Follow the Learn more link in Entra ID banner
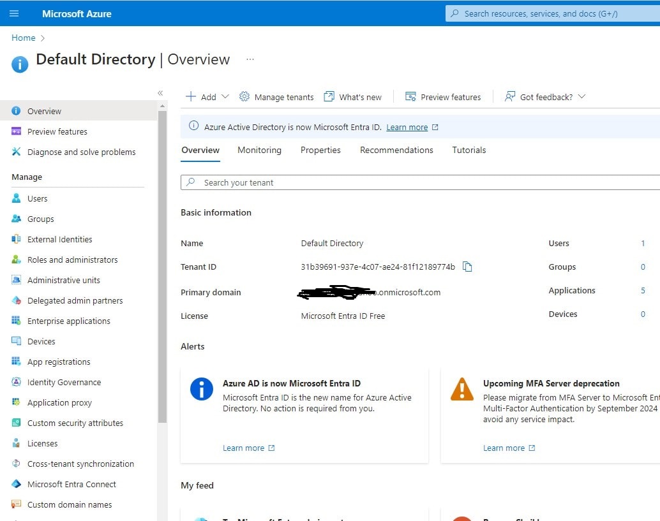660x521 pixels. pyautogui.click(x=407, y=128)
